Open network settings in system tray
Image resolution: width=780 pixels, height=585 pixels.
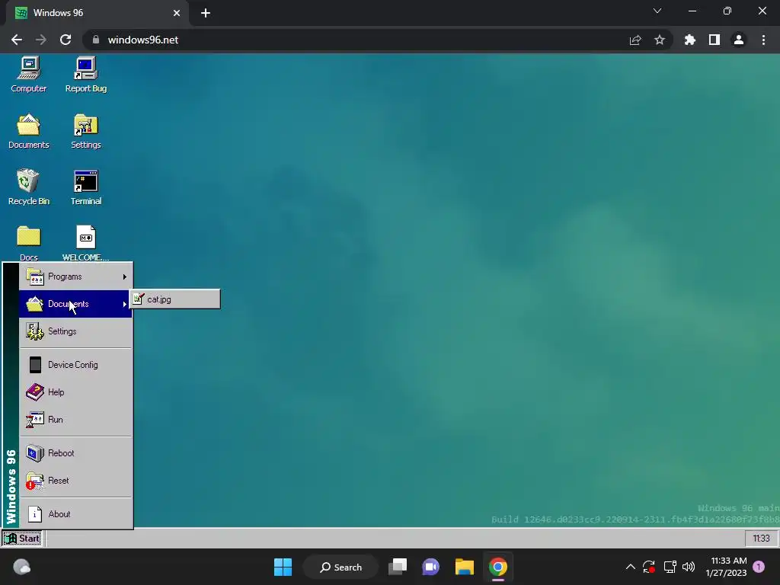pyautogui.click(x=670, y=567)
